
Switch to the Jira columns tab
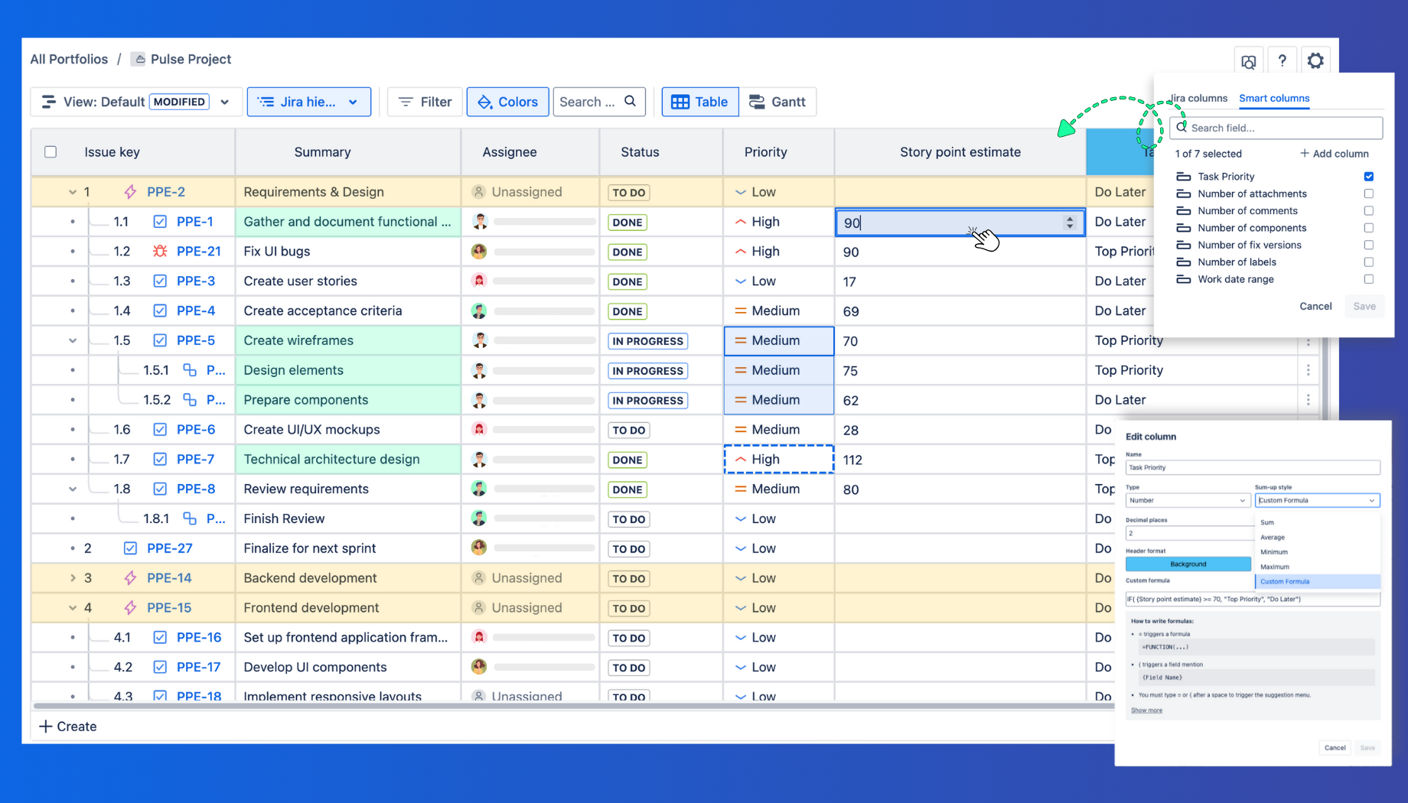click(x=1198, y=98)
